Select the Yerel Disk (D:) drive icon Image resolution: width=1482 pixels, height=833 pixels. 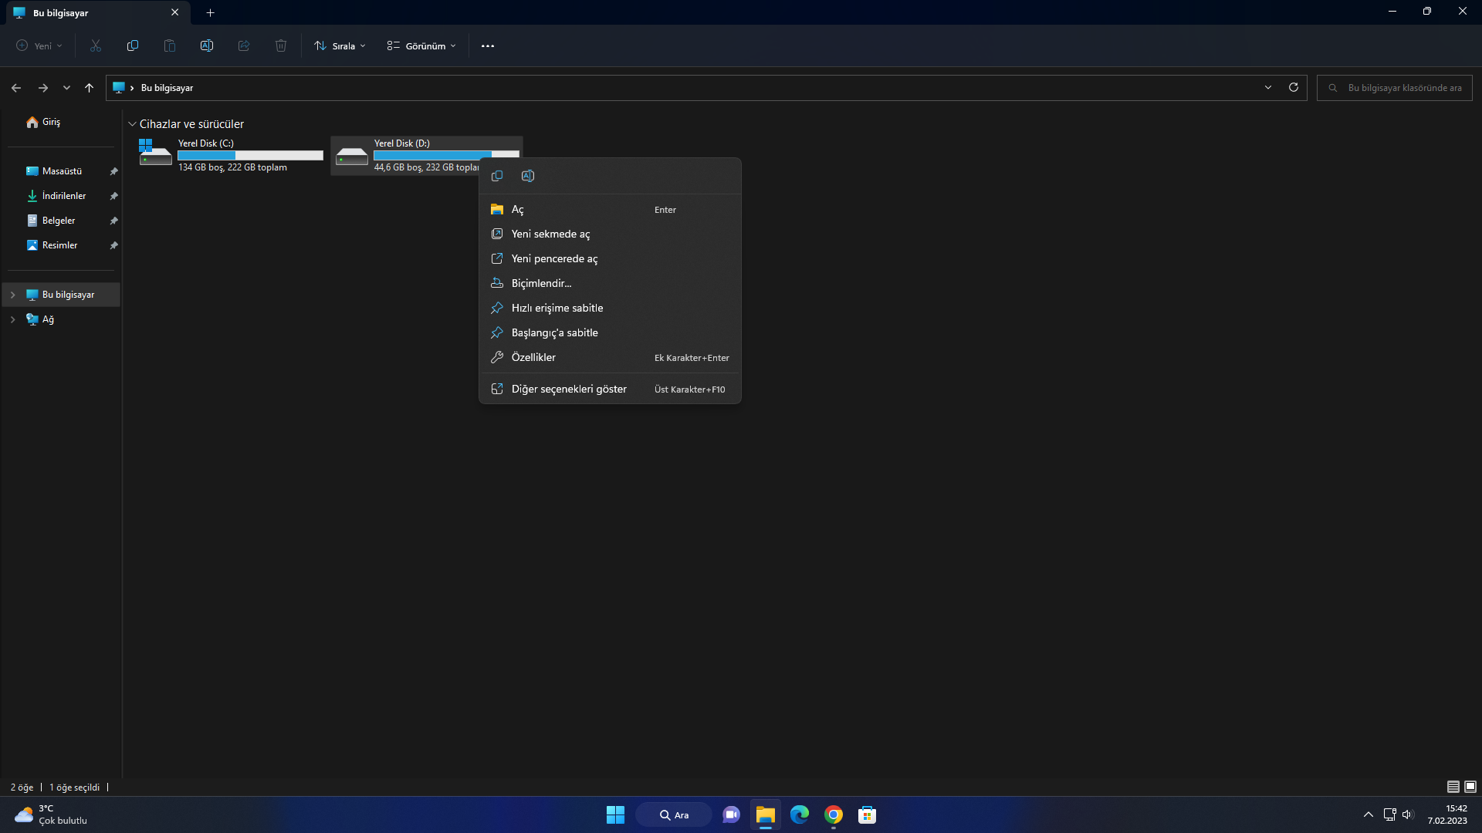tap(352, 156)
